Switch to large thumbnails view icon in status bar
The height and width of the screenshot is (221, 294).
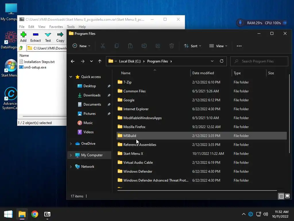click(287, 196)
